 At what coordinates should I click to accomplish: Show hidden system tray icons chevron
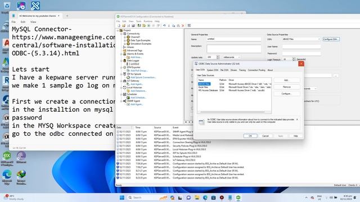(306, 198)
